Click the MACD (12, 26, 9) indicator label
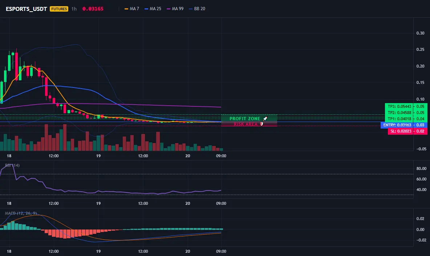This screenshot has height=256, width=430. click(x=21, y=213)
